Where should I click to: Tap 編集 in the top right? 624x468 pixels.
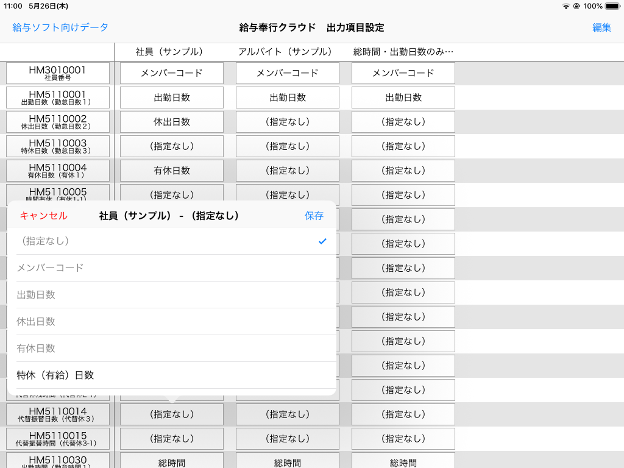[x=601, y=27]
